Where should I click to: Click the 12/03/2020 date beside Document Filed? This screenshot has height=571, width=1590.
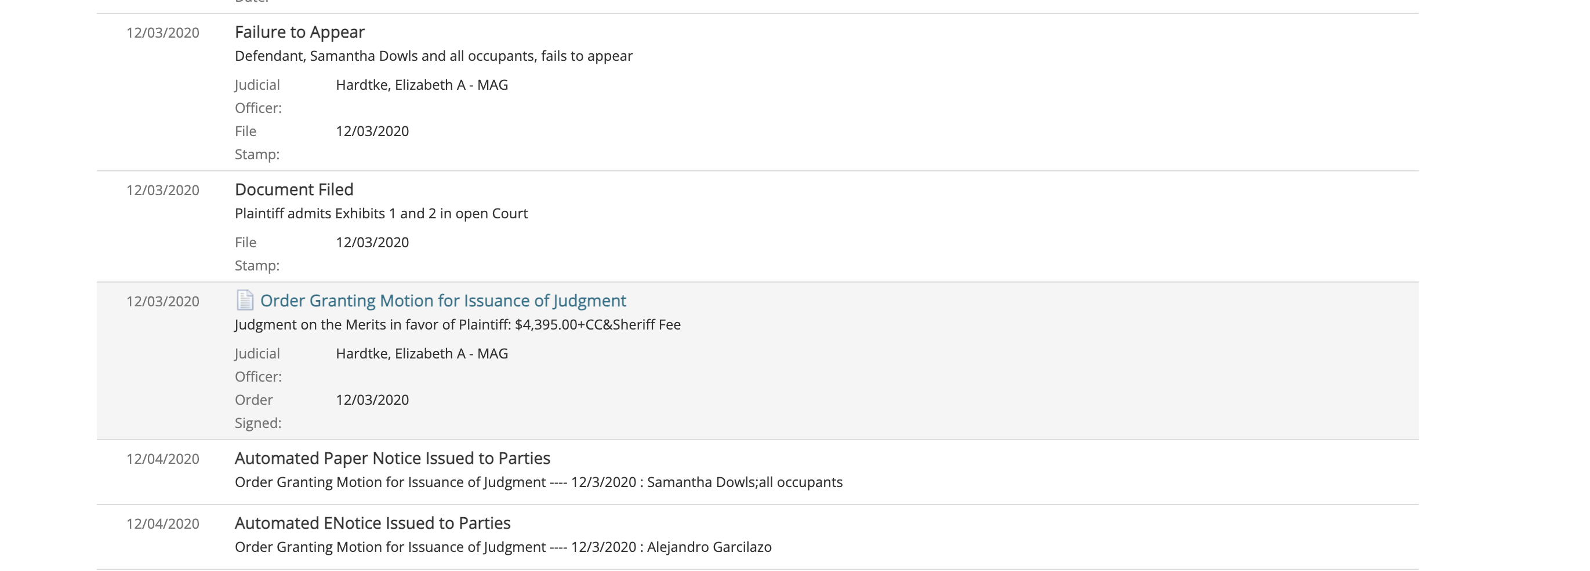pyautogui.click(x=163, y=190)
